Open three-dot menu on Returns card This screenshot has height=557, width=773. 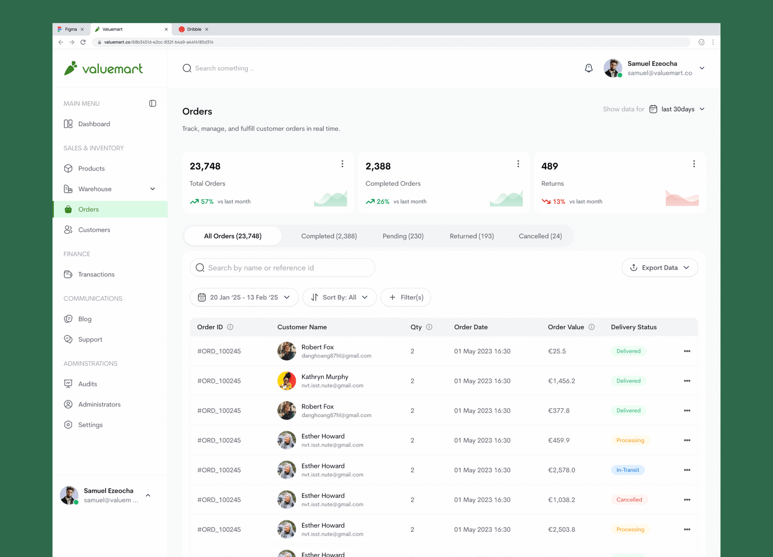point(694,164)
